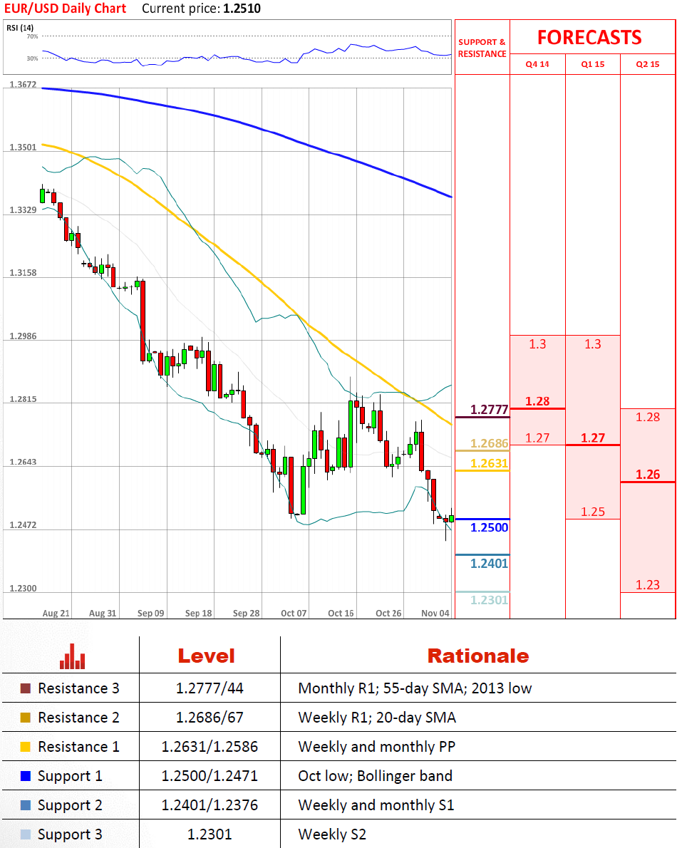The height and width of the screenshot is (848, 677).
Task: Click the RSI 70% threshold label
Action: click(33, 37)
